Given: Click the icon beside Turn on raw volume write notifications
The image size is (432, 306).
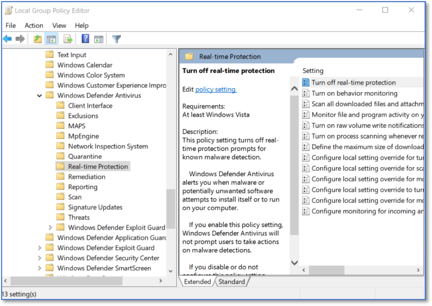Looking at the screenshot, I should [306, 126].
